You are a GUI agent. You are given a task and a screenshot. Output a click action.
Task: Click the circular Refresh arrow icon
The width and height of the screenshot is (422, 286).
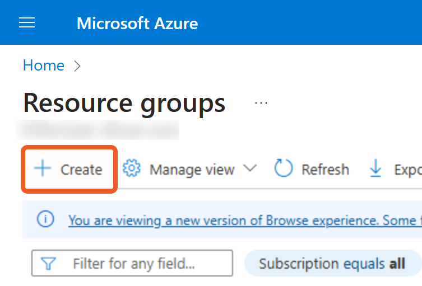coord(284,168)
